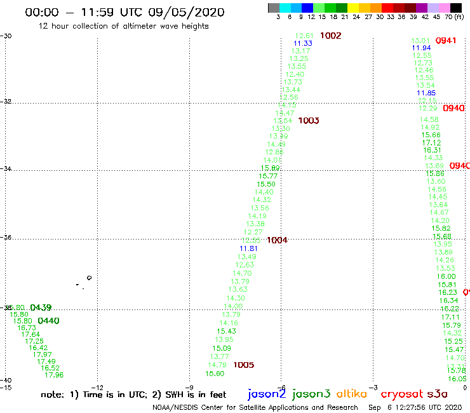Screen dimensions: 470x413
Task: Click the blue value '11.81'
Action: [248, 248]
